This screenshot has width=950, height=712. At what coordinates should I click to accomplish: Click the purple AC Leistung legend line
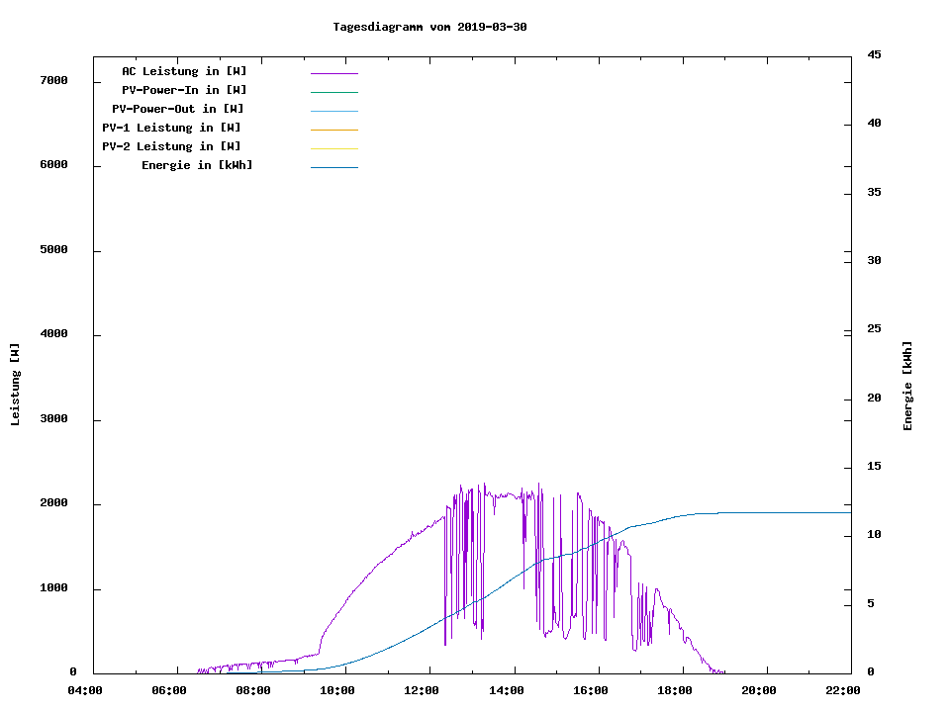point(333,73)
